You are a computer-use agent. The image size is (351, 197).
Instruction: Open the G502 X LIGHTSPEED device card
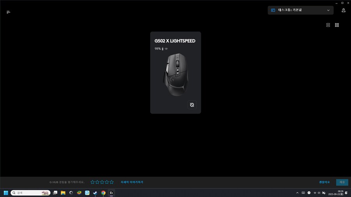click(175, 72)
